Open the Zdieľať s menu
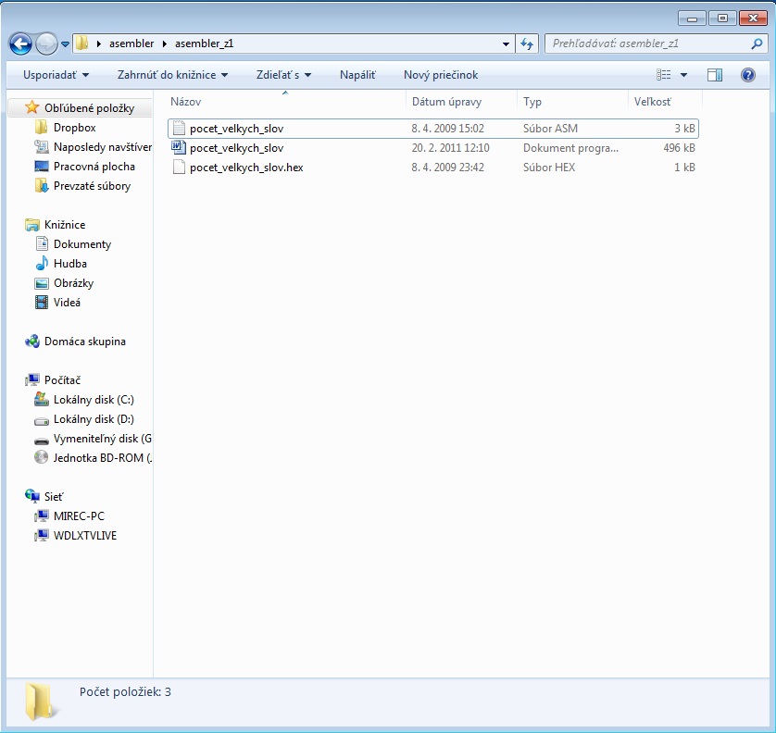Image resolution: width=776 pixels, height=733 pixels. 283,75
